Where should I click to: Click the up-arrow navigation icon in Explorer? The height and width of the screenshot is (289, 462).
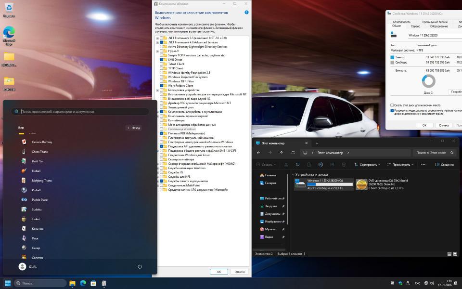coord(282,153)
